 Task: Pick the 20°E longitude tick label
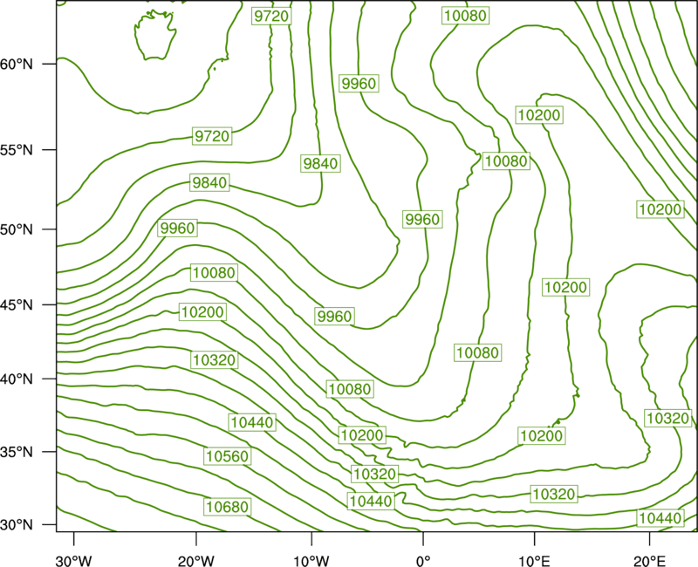(649, 561)
